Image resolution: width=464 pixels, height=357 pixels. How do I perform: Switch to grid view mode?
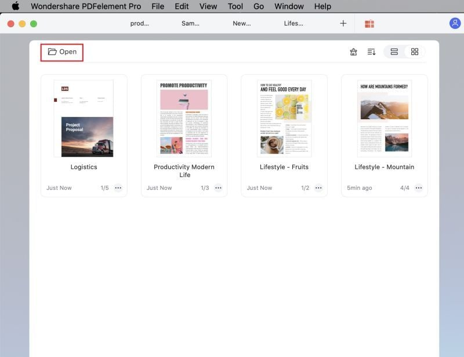pyautogui.click(x=414, y=51)
